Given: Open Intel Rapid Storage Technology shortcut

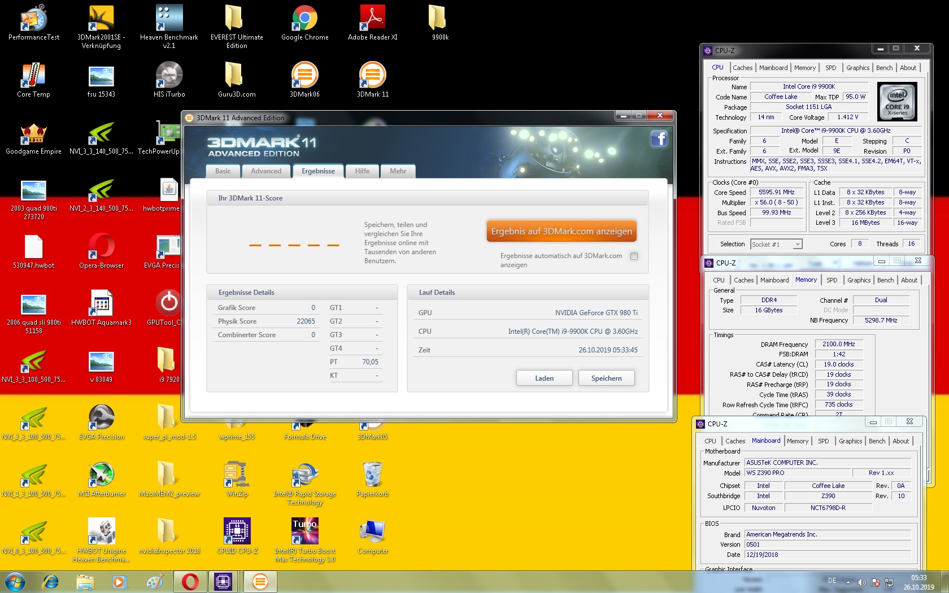Looking at the screenshot, I should tap(305, 484).
